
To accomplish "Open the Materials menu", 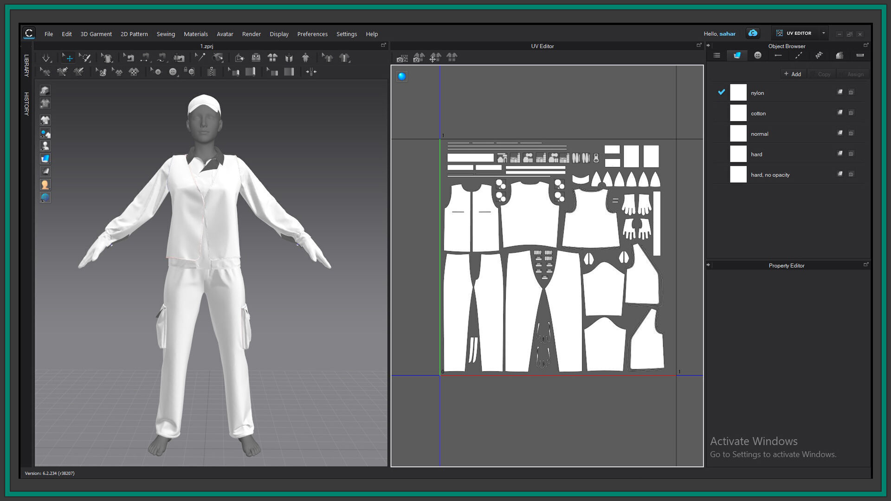I will click(196, 34).
